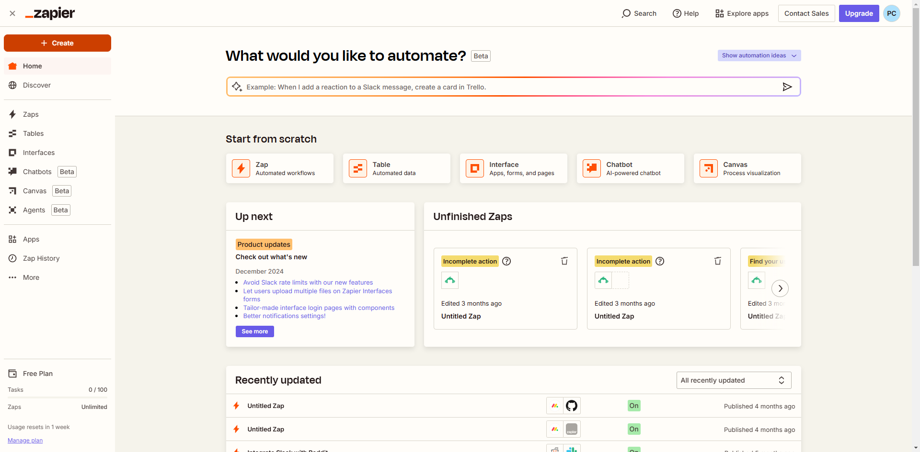The height and width of the screenshot is (452, 920).
Task: Toggle the second Untitled Zap On switch
Action: pyautogui.click(x=634, y=429)
